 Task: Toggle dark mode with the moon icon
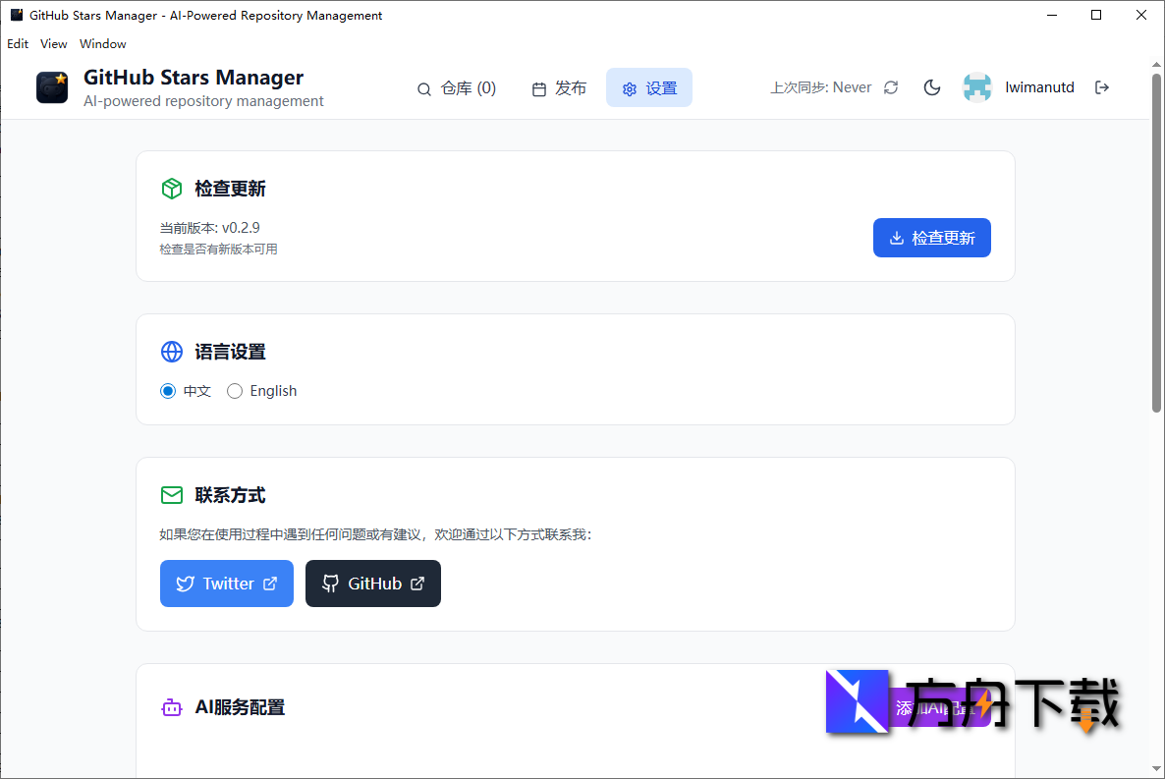click(x=931, y=87)
